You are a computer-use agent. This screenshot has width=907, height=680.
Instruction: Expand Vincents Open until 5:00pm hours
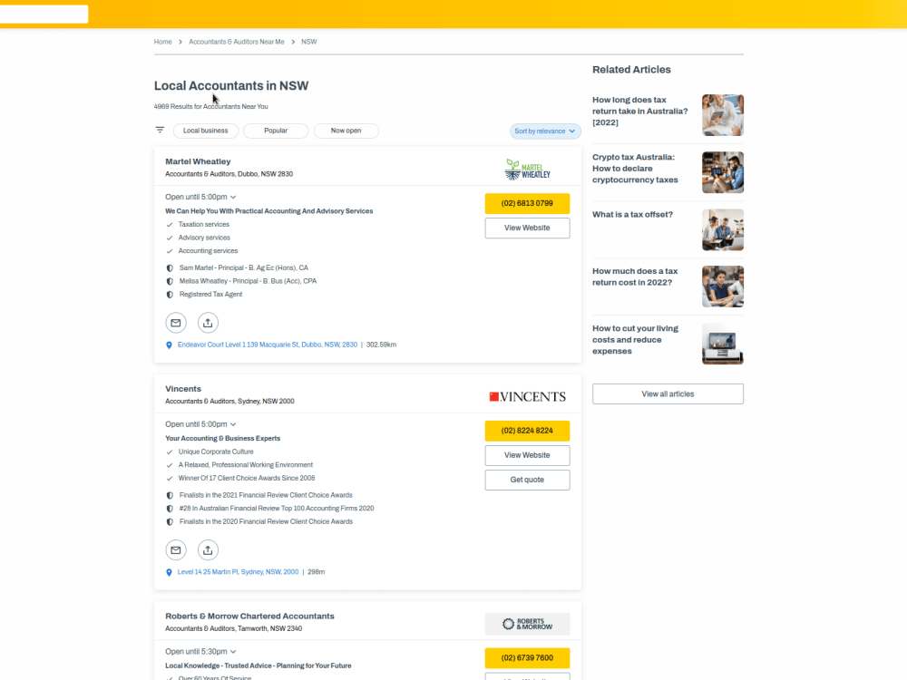coord(200,424)
